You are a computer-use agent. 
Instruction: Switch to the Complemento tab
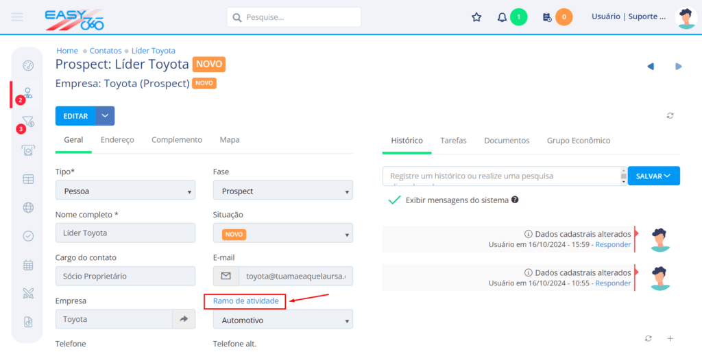pyautogui.click(x=177, y=140)
